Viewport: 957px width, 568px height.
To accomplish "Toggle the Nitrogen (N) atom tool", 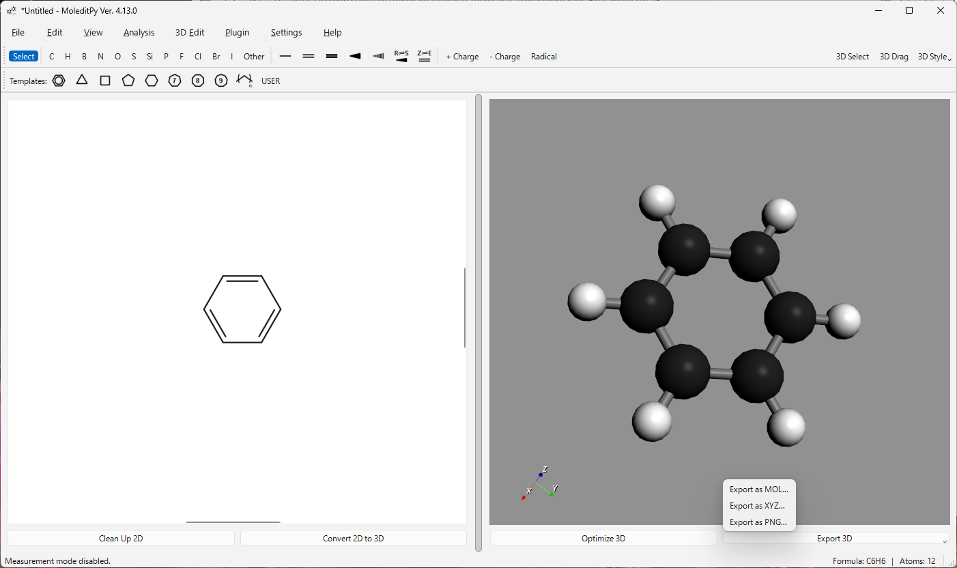I will coord(100,57).
